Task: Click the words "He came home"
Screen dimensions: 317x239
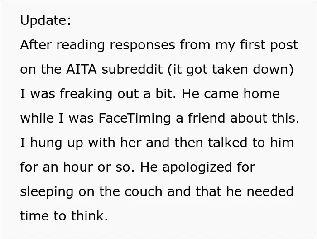Action: pyautogui.click(x=231, y=94)
